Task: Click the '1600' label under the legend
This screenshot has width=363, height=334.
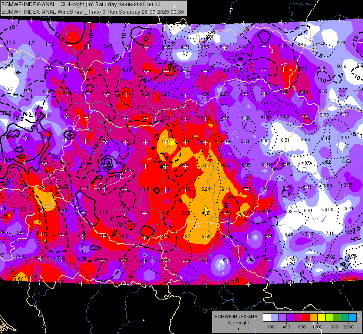Action: pyautogui.click(x=333, y=327)
